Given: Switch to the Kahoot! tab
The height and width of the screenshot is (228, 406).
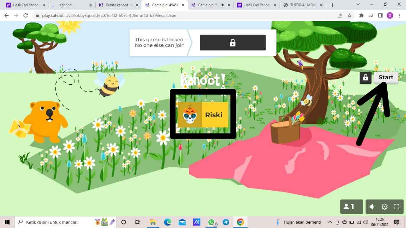Looking at the screenshot, I should tap(72, 5).
